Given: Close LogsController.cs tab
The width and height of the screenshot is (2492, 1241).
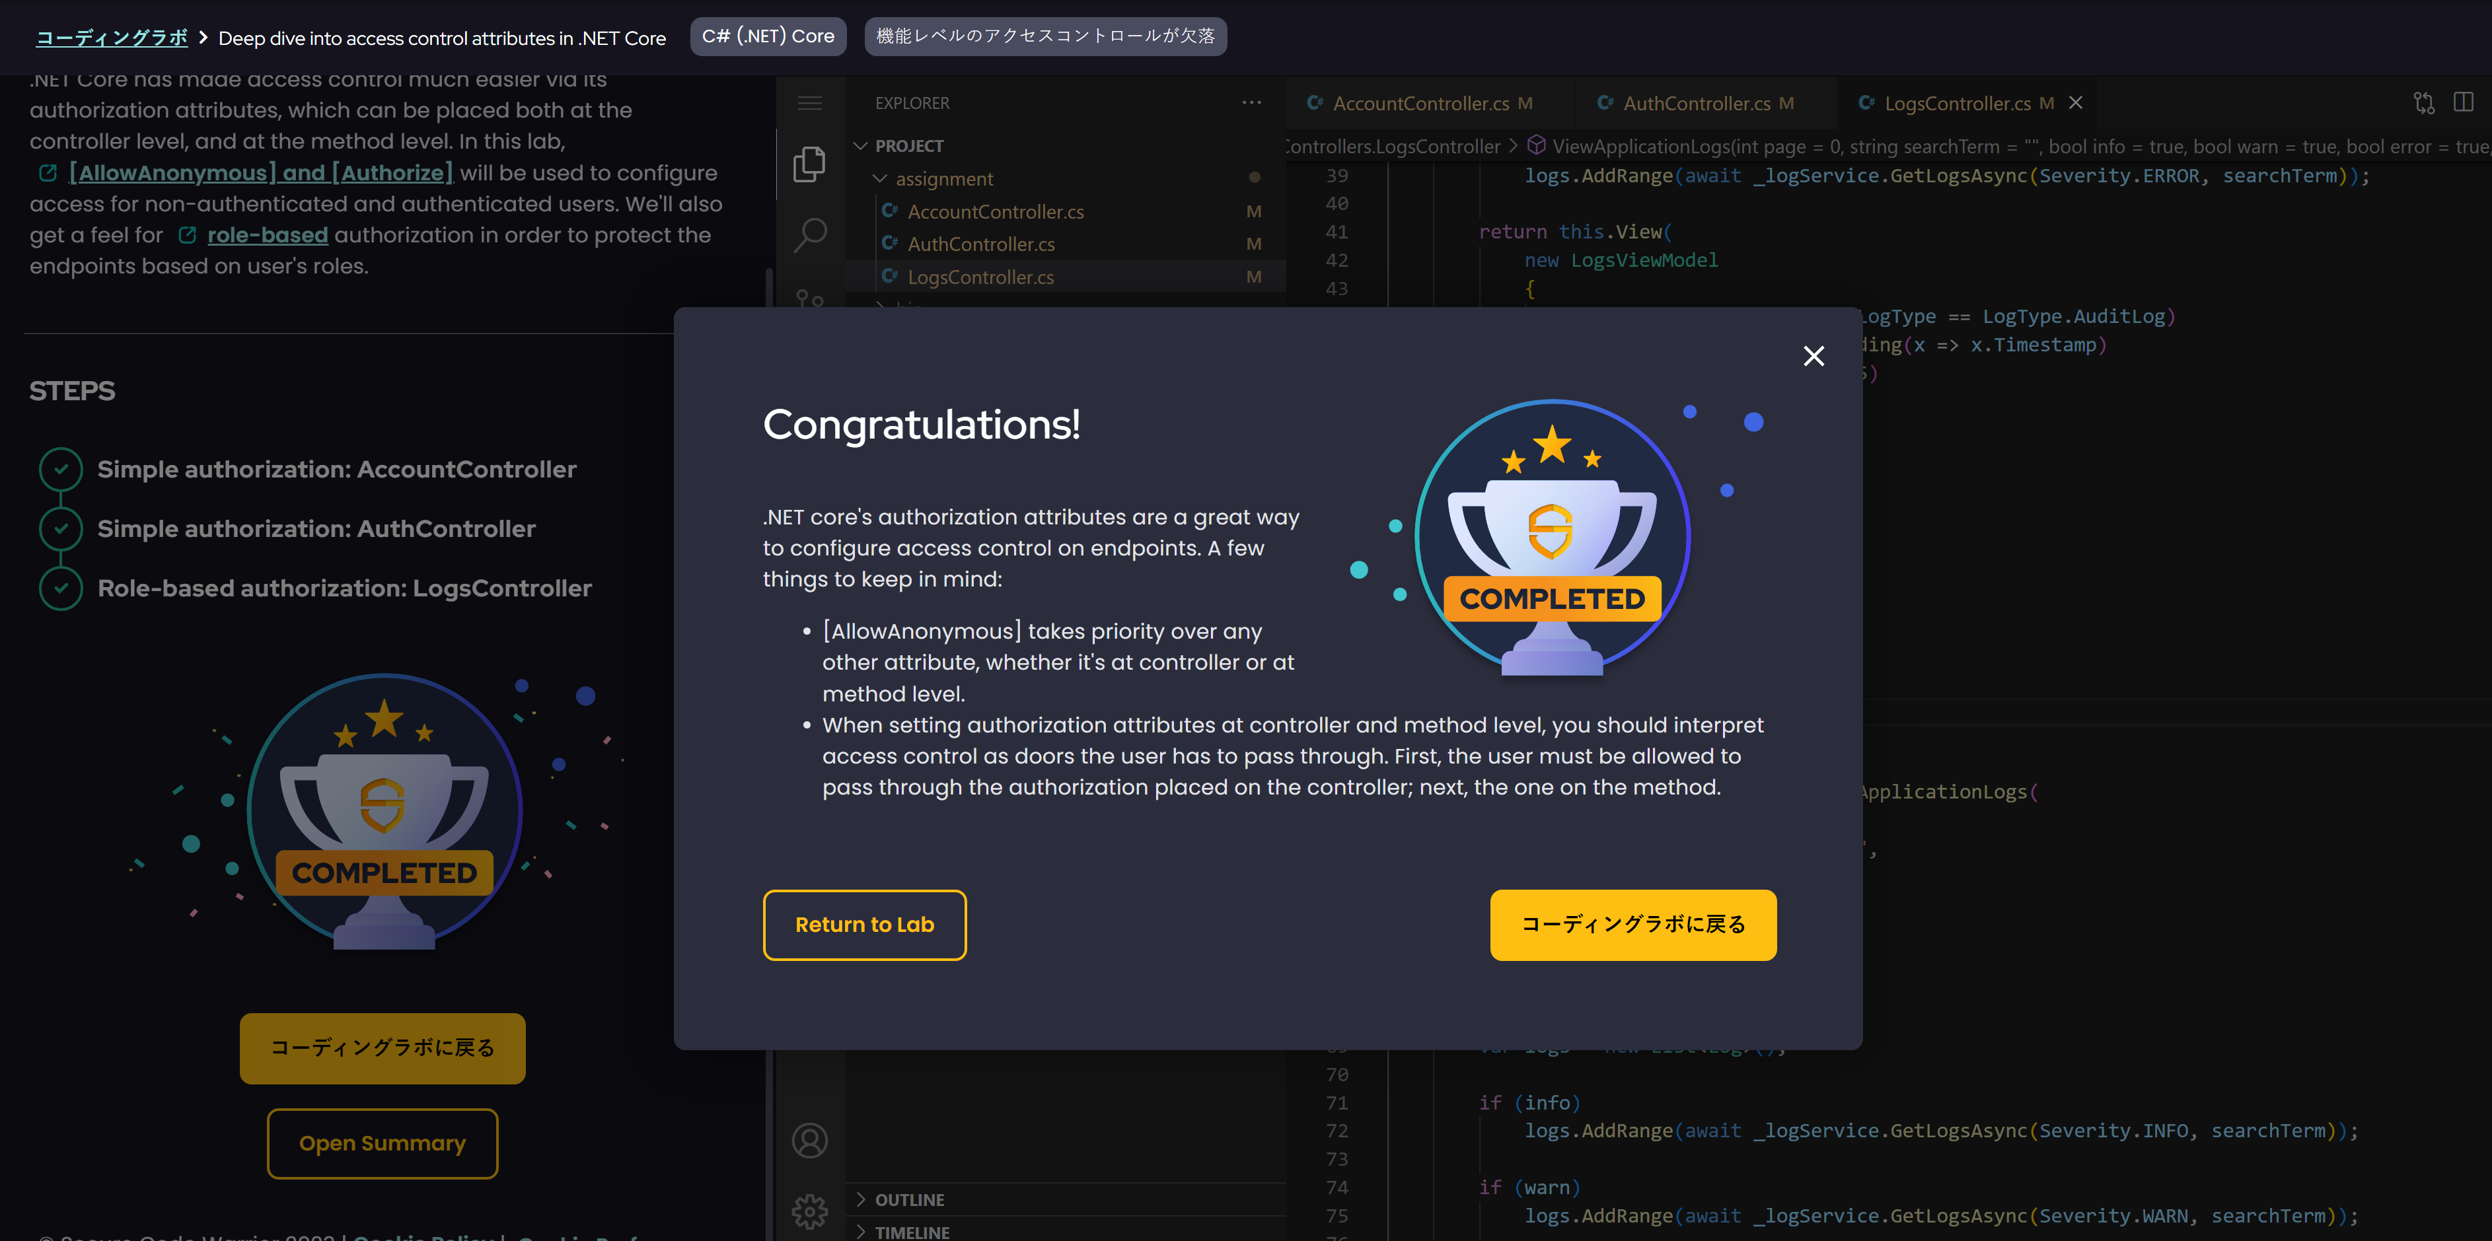Looking at the screenshot, I should point(2076,102).
